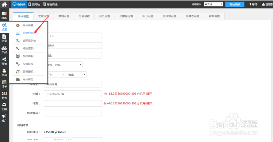
Task: Click the people icon beside 在线客服
Action: click(18, 56)
